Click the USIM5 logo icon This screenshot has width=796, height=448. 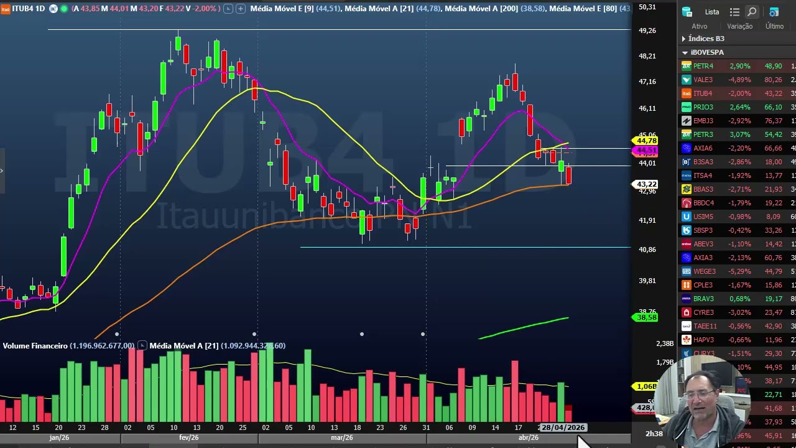687,217
